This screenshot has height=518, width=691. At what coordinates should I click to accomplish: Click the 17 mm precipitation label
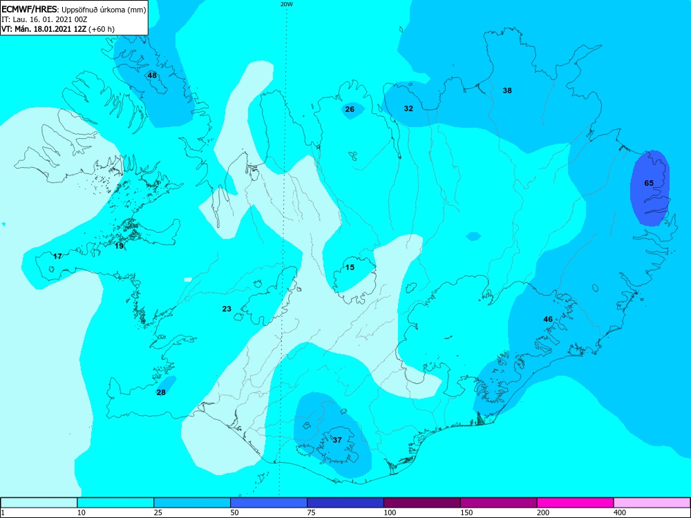coord(57,256)
